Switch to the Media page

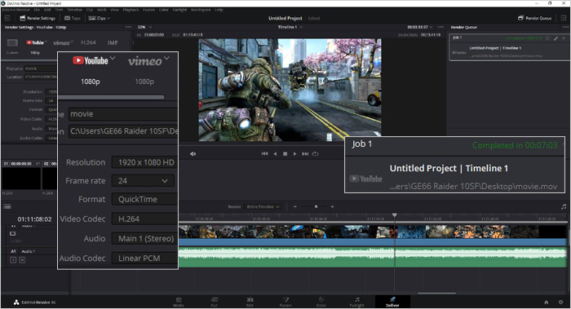(x=179, y=302)
